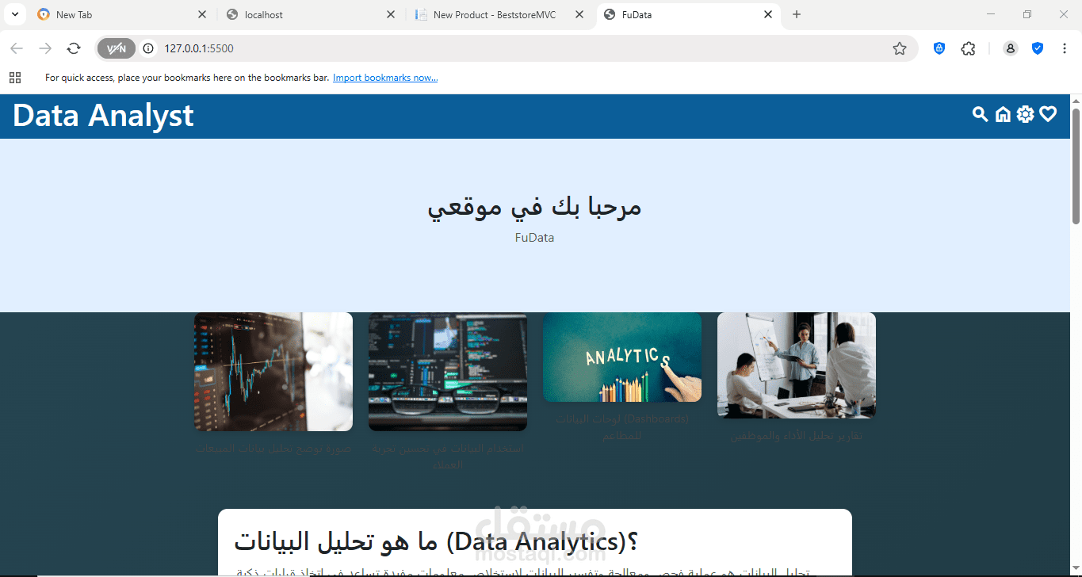Switch to New Product - BeststoreMVC tab
1082x577 pixels.
pyautogui.click(x=499, y=14)
